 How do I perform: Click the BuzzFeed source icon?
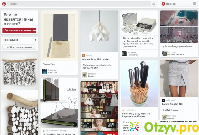123,110
